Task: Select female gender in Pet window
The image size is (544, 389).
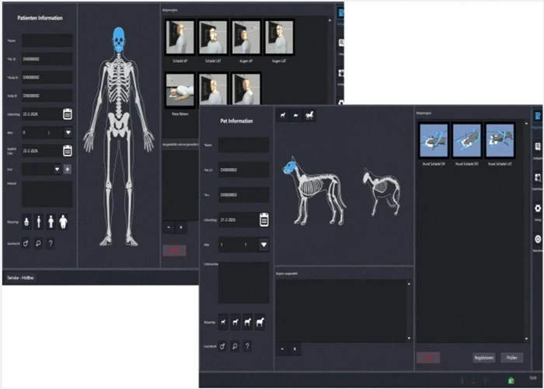Action: click(x=235, y=346)
